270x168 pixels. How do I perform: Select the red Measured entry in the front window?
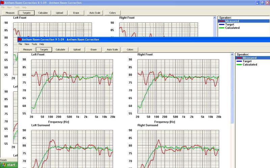tap(249, 58)
